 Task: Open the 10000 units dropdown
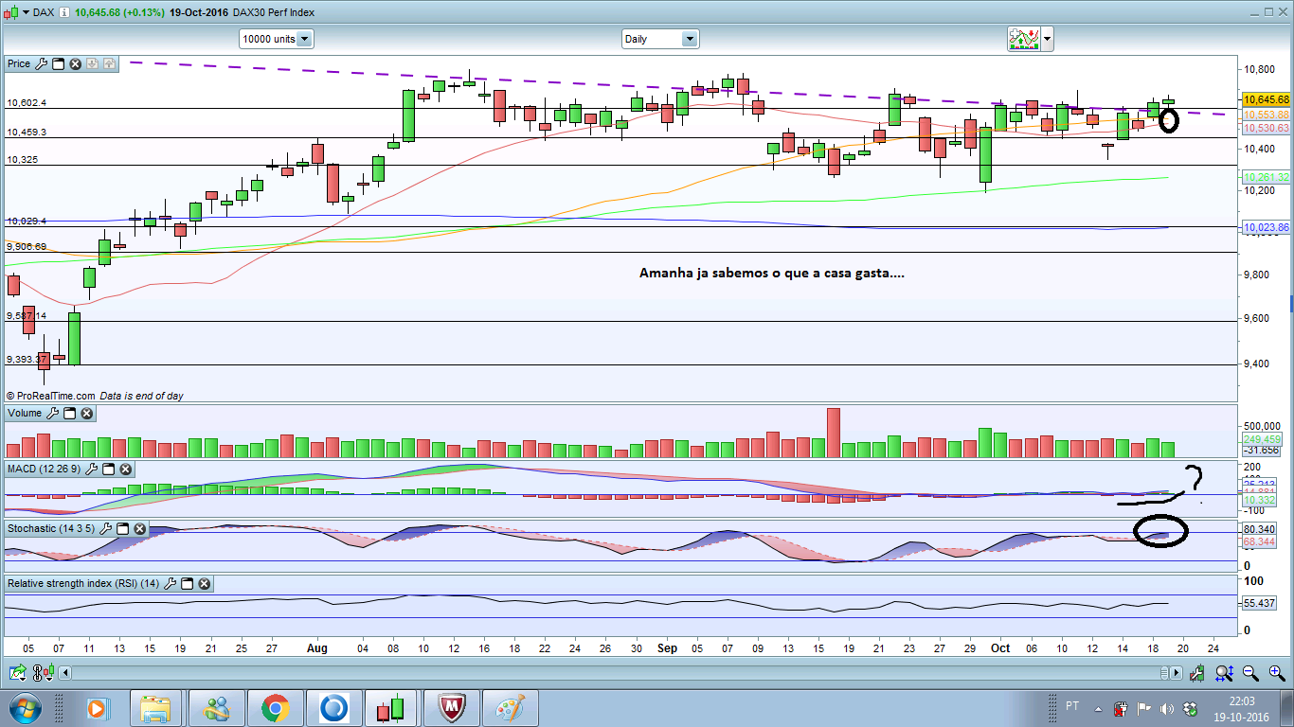[x=304, y=39]
